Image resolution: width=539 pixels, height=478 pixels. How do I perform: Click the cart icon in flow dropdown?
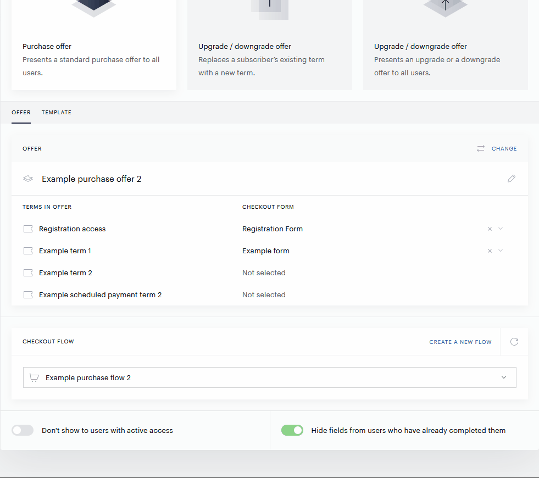[34, 377]
